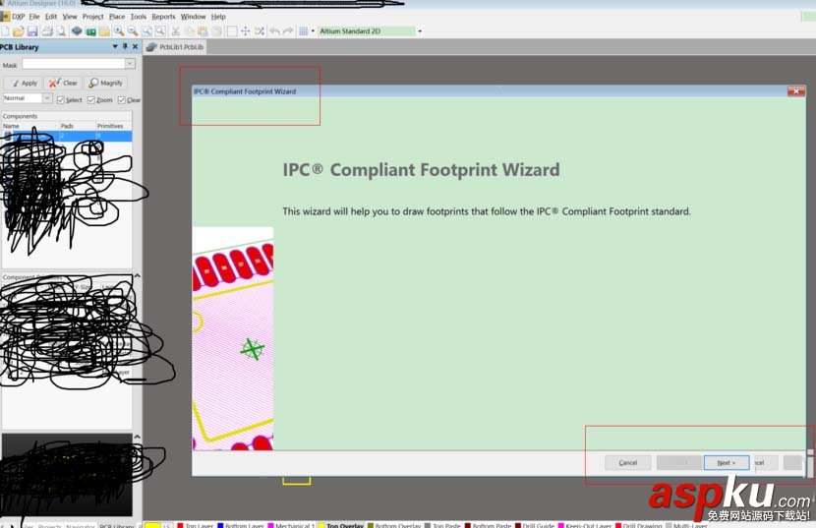Open the Altium Standard 2D view dropdown

click(420, 31)
